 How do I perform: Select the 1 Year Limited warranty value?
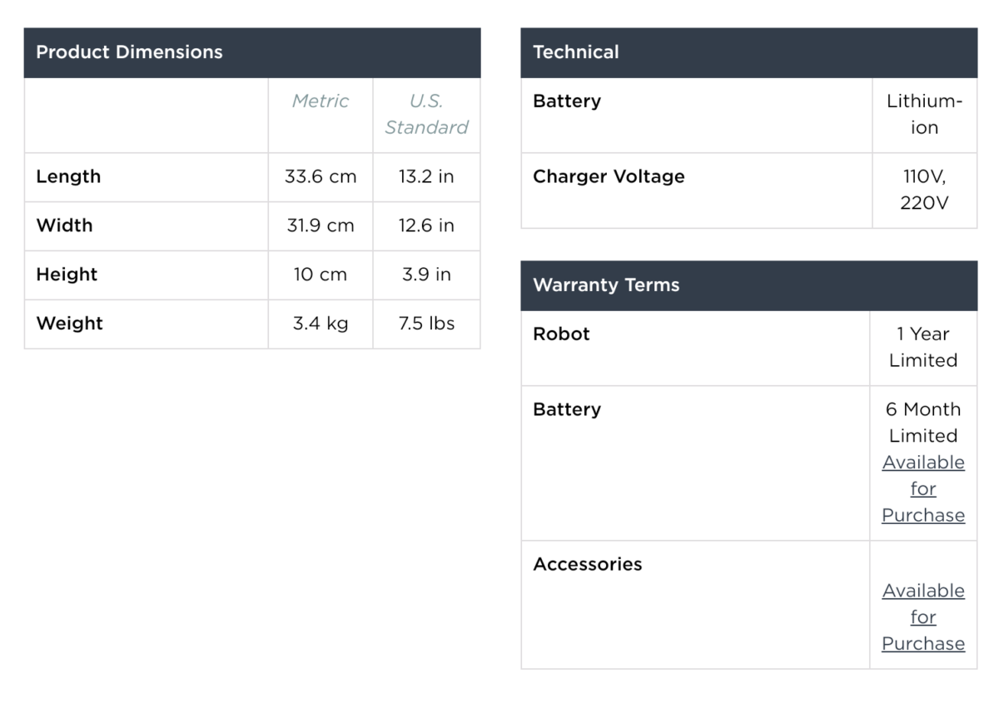[923, 347]
